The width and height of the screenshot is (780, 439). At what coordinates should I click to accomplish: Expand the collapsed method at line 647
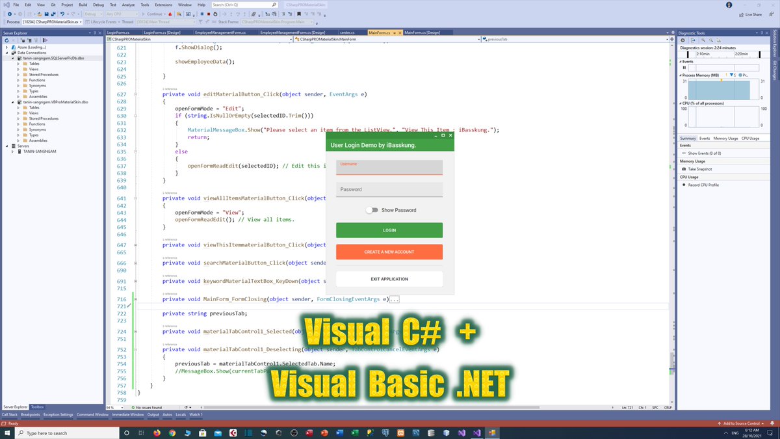tap(135, 245)
